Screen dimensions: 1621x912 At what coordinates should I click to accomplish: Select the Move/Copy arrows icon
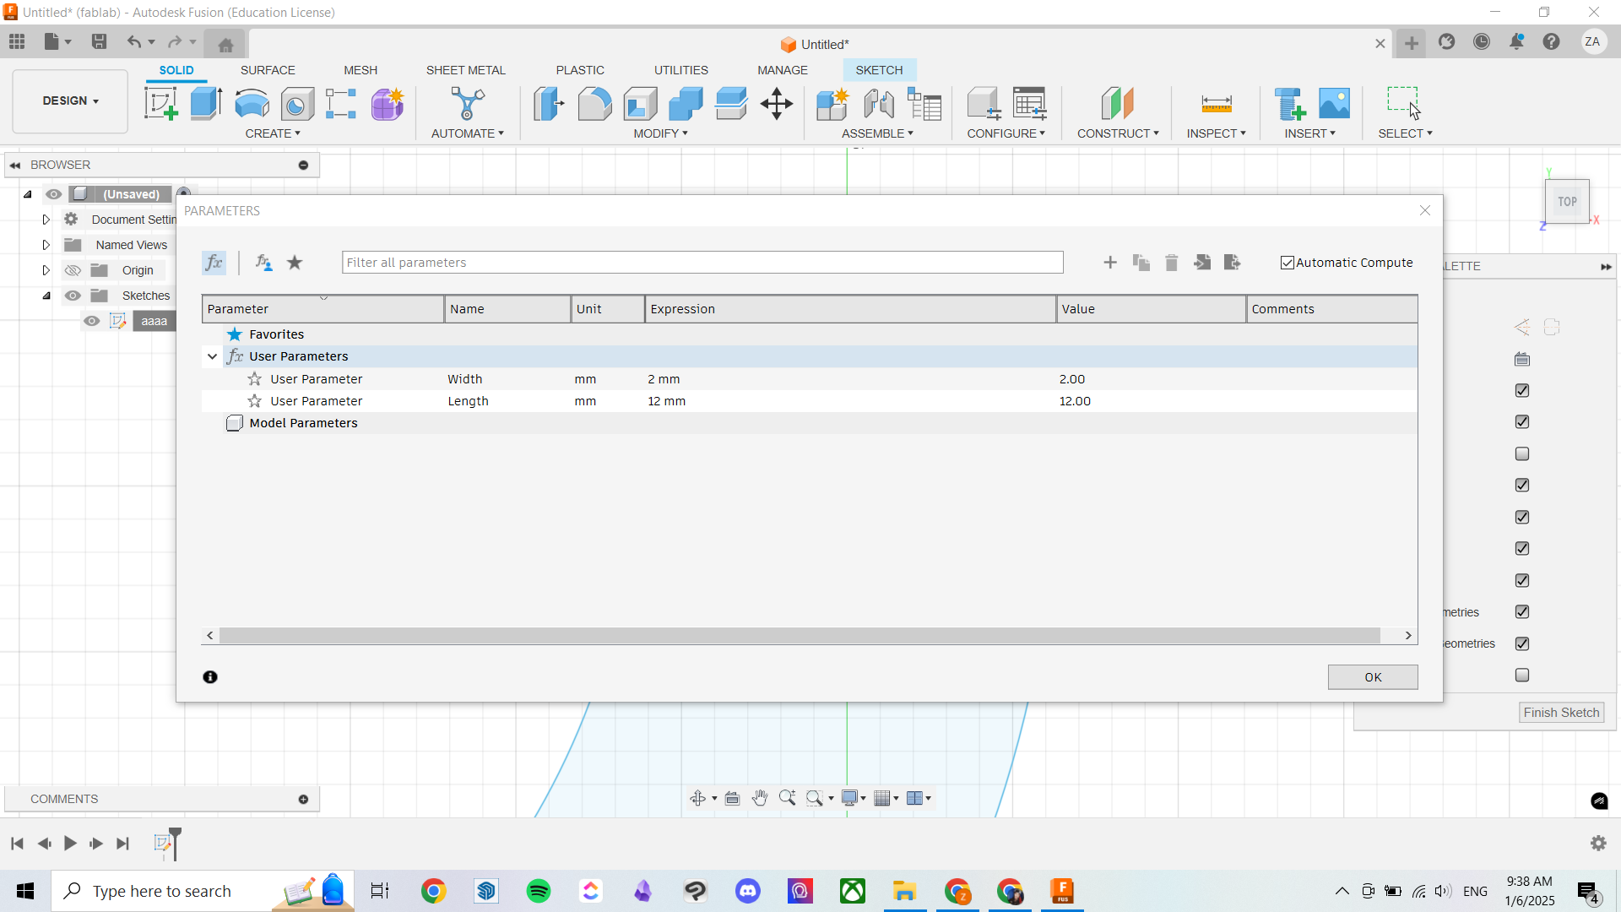point(777,104)
